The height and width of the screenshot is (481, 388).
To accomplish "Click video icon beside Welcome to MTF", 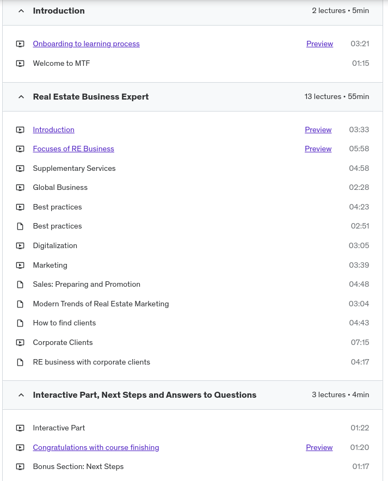I will 20,64.
